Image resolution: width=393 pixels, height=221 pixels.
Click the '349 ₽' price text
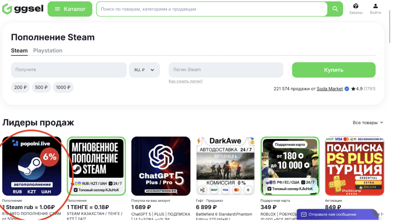(268, 207)
